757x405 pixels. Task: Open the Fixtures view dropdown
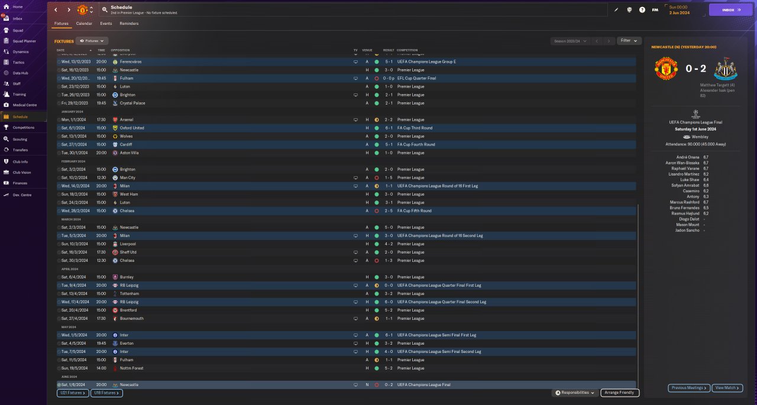point(92,41)
